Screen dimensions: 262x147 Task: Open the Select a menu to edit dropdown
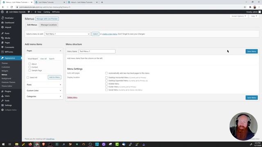tap(67, 34)
